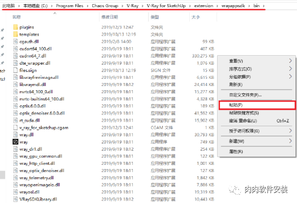Go to V-Ray folder in the path
Image resolution: width=297 pixels, height=203 pixels.
(x=133, y=6)
